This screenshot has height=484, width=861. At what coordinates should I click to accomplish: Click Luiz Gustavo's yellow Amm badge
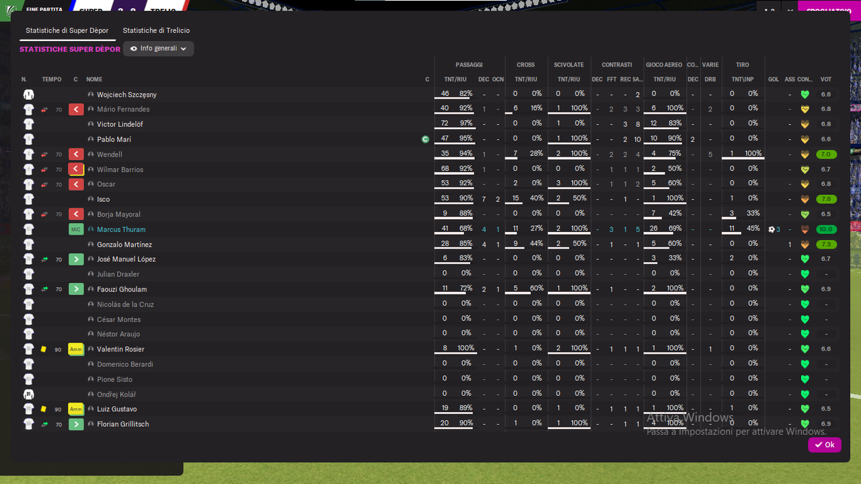tap(76, 409)
